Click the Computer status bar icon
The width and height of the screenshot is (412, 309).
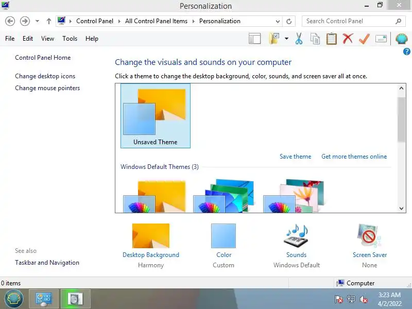tap(340, 283)
